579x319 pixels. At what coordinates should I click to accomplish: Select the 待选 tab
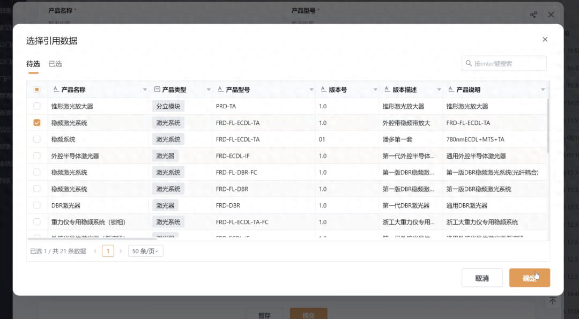click(x=33, y=63)
